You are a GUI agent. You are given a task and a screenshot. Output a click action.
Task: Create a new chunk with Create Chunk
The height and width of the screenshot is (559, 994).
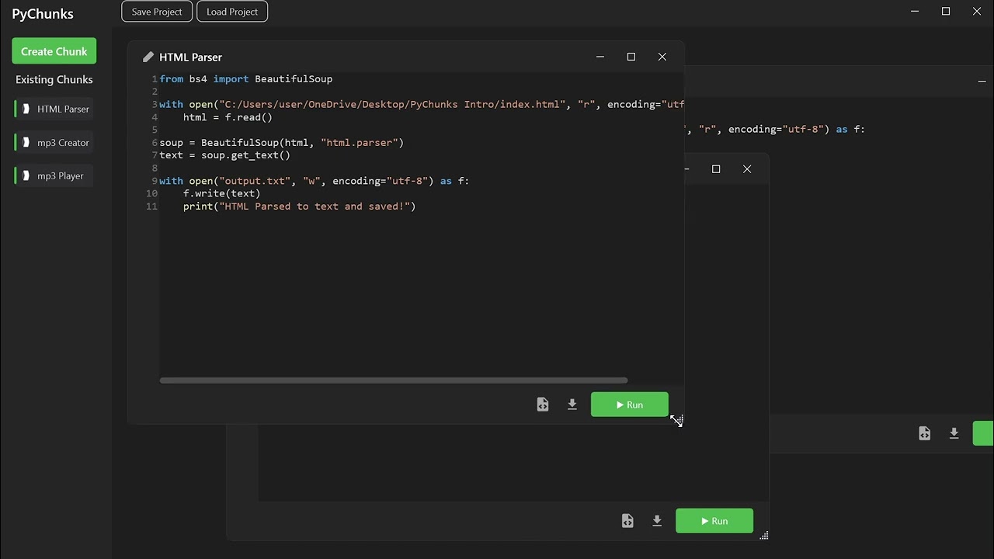[54, 51]
